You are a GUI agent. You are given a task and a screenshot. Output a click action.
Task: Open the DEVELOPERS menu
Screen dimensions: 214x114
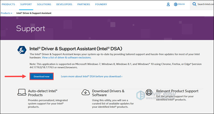[x=64, y=4]
